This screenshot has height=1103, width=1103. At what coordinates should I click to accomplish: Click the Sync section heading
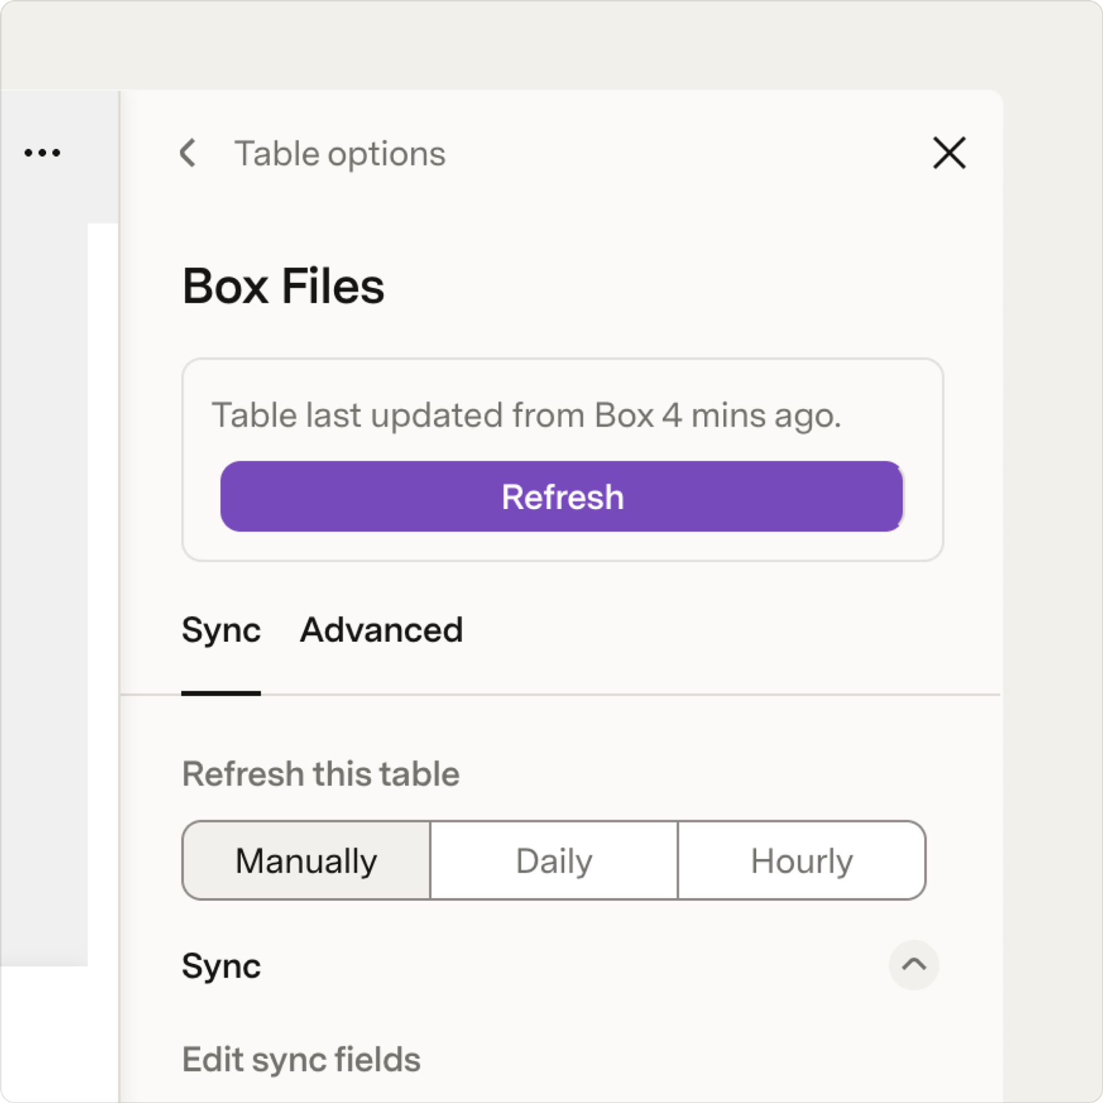coord(222,966)
